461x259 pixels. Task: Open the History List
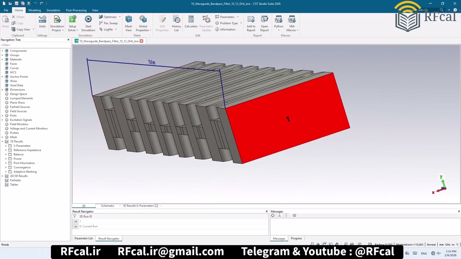(x=176, y=23)
